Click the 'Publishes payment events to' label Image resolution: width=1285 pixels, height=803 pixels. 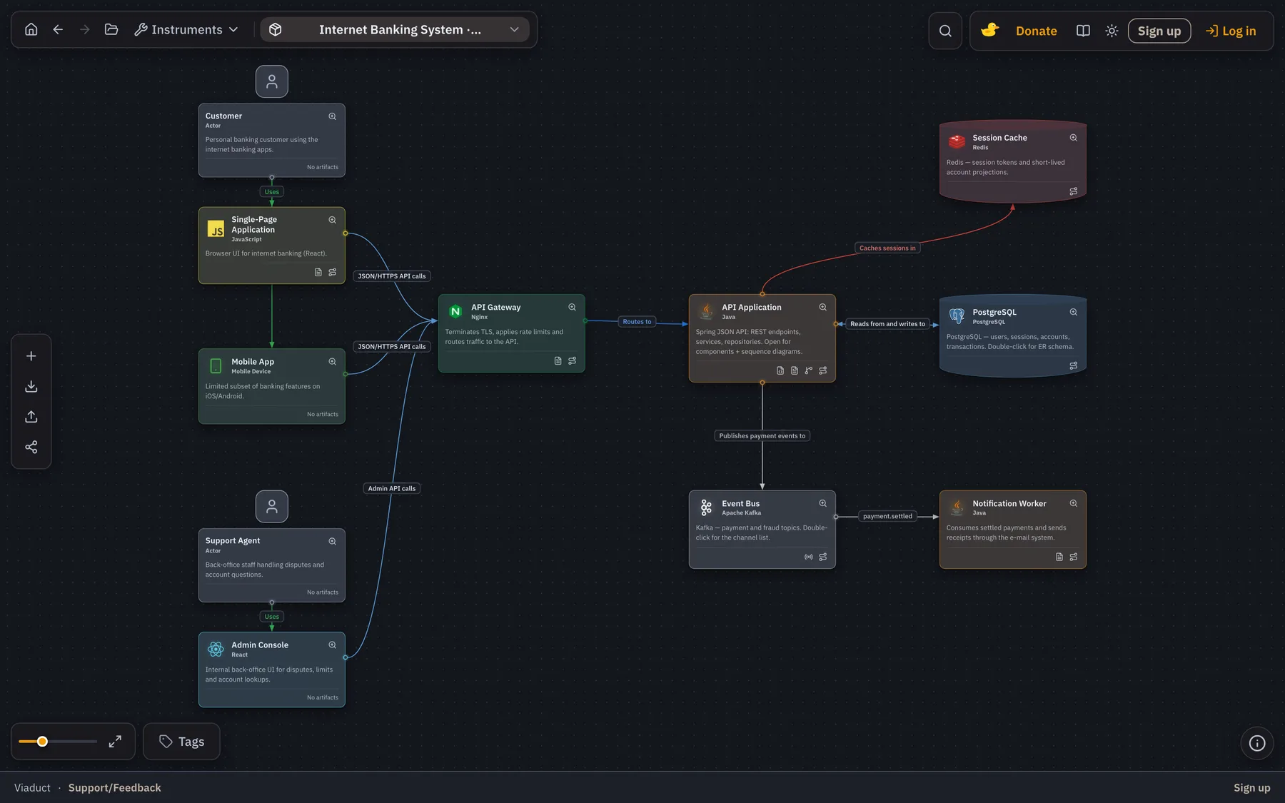762,436
